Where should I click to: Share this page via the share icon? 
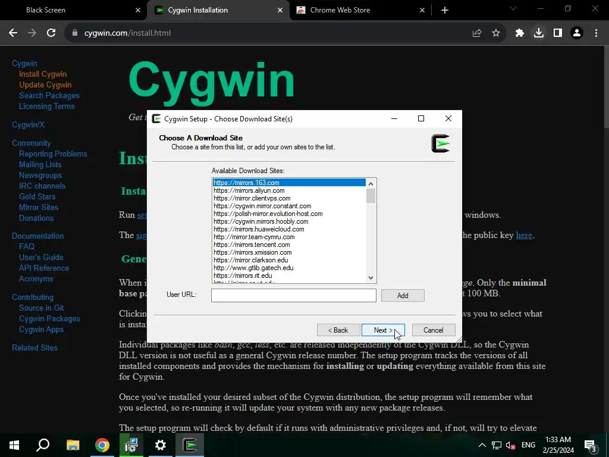[477, 33]
